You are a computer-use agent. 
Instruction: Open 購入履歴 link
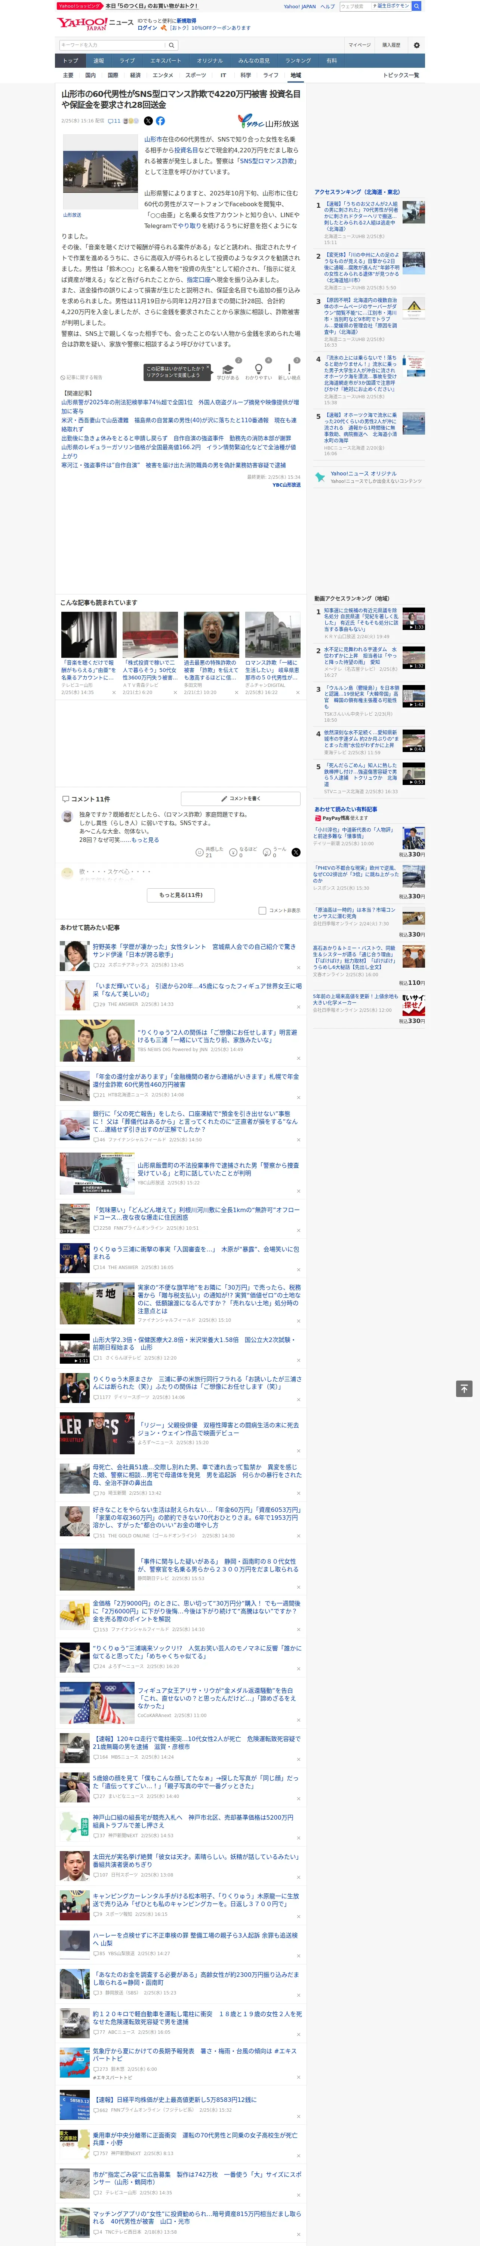[x=391, y=45]
